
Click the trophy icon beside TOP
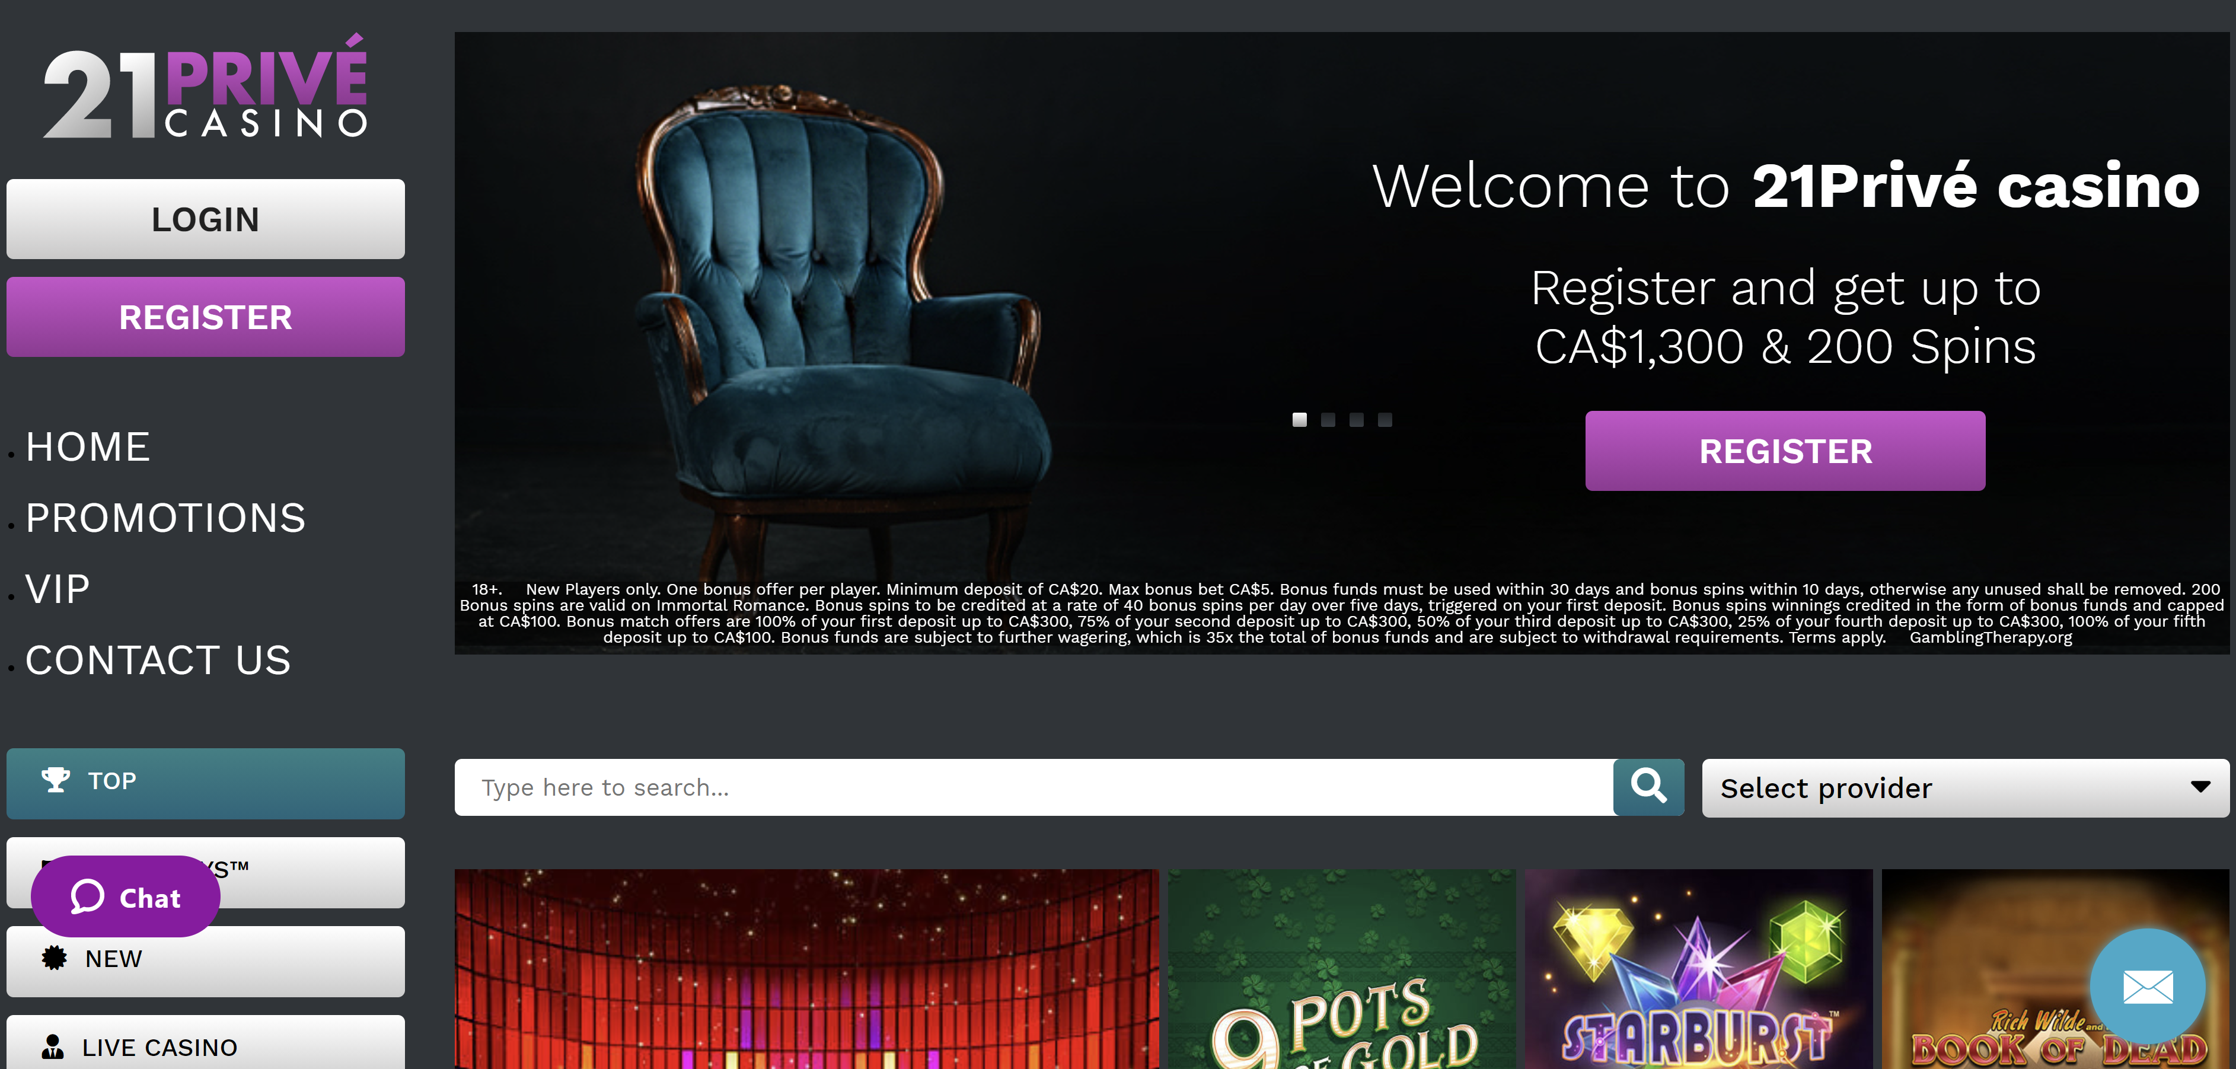pyautogui.click(x=56, y=780)
